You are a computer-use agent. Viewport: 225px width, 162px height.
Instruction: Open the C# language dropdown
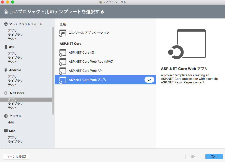pos(149,80)
